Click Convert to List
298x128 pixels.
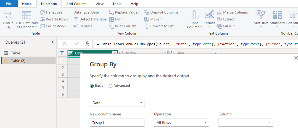[x=159, y=26]
